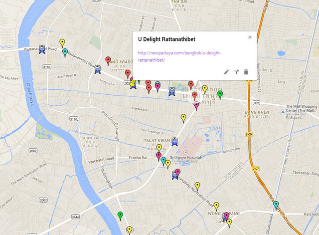Click the selected red marker with white circle highlight
Image resolution: width=319 pixels, height=235 pixels.
click(x=195, y=96)
